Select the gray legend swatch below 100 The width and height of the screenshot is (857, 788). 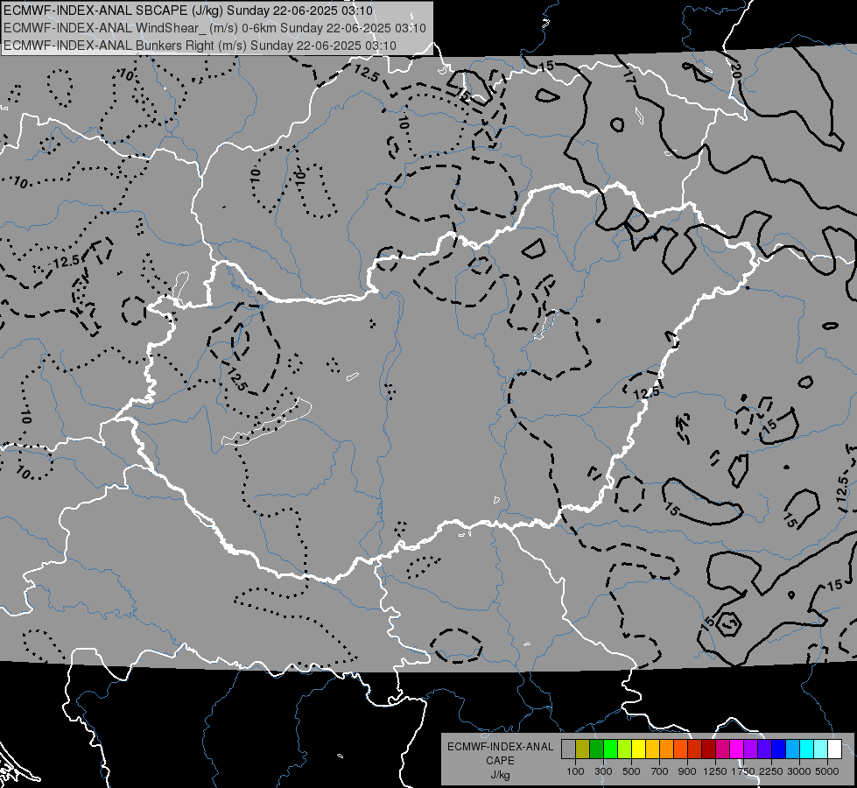pyautogui.click(x=568, y=749)
